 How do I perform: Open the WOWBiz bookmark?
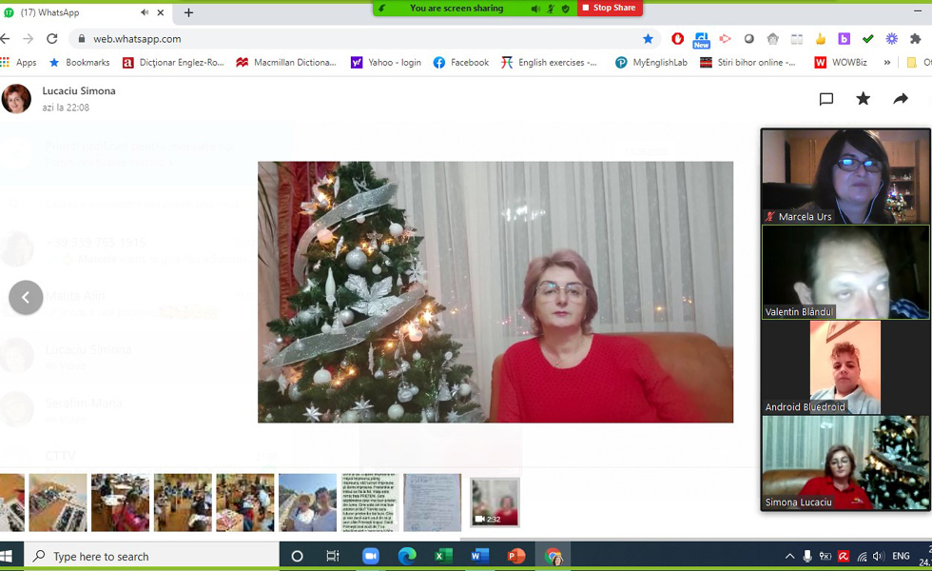click(841, 63)
